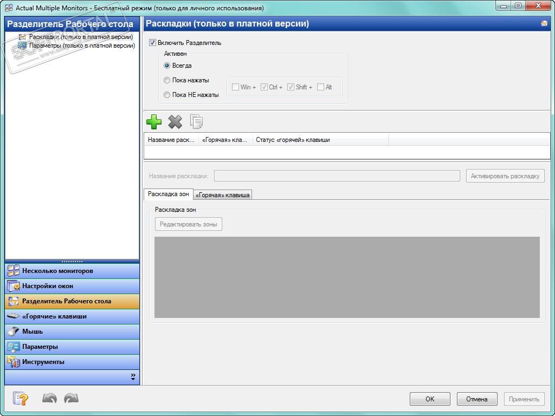Screen dimensions: 555x416
Task: Click the Отмена button
Action: (x=477, y=399)
